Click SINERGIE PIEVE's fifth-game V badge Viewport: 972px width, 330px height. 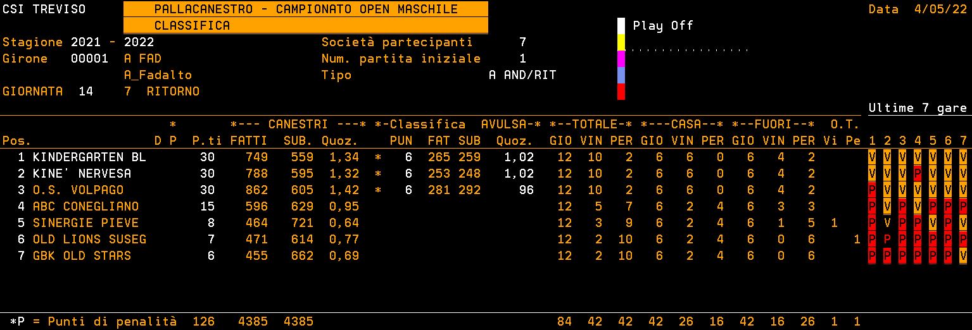coord(933,223)
